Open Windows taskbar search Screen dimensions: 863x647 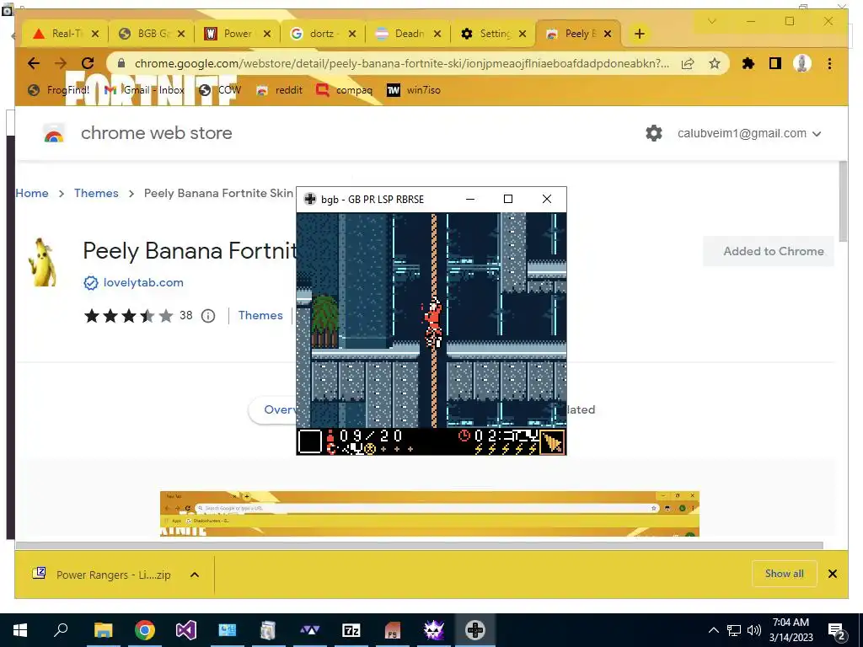pos(61,630)
